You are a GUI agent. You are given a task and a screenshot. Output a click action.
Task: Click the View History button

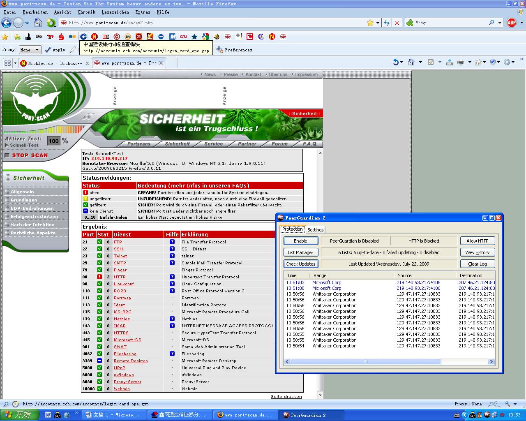477,252
